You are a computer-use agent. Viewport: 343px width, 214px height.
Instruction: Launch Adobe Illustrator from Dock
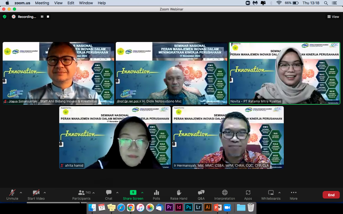point(208,207)
